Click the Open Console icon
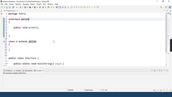 pyautogui.click(x=160, y=70)
